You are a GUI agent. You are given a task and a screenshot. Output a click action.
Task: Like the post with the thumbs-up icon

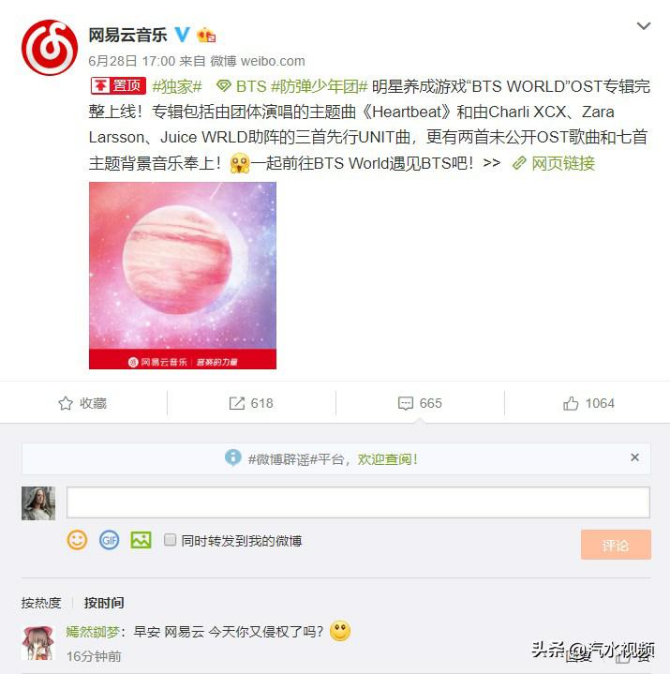click(x=571, y=403)
